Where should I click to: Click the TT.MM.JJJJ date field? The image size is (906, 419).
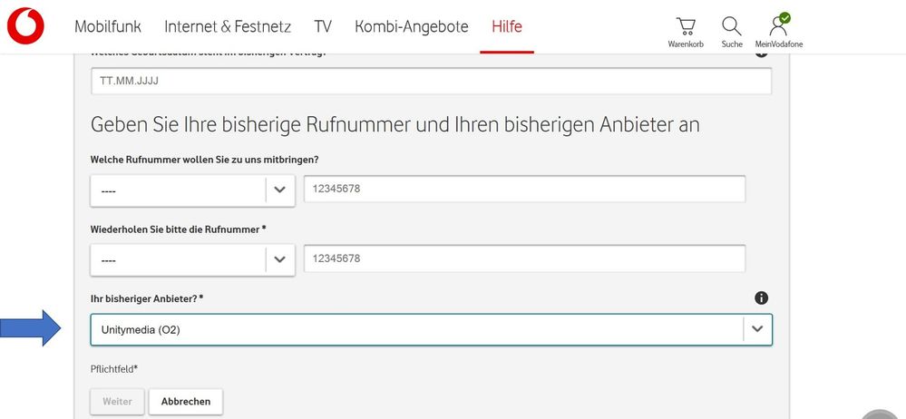click(x=431, y=81)
